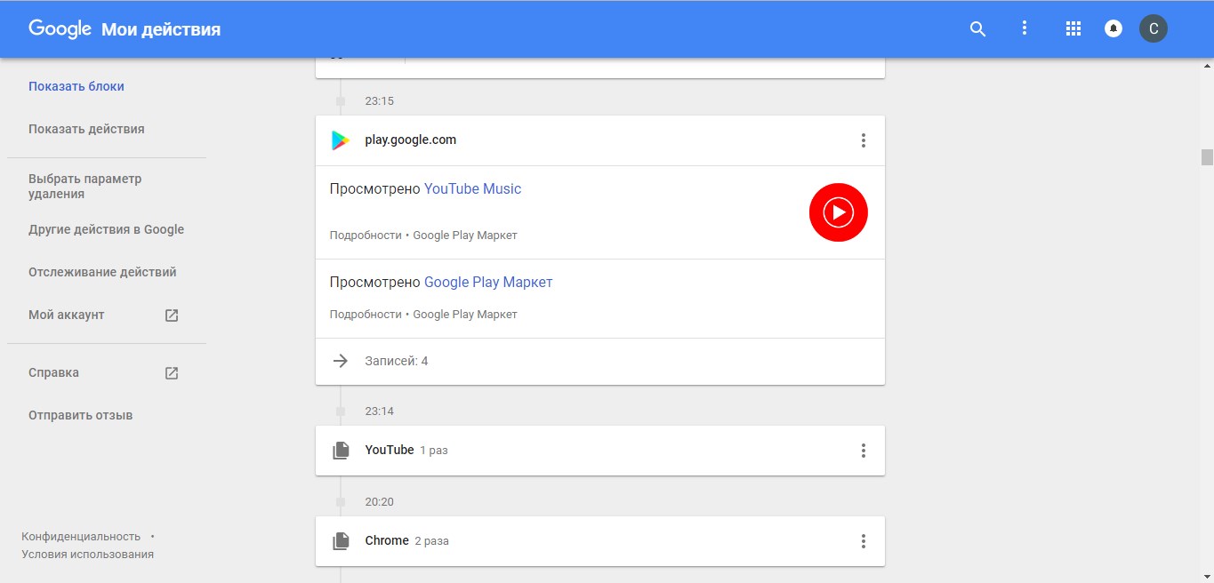Click external link icon next to Справка
The width and height of the screenshot is (1214, 583).
tap(172, 373)
